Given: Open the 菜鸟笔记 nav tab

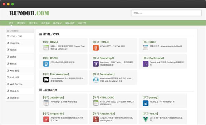Looking at the screenshot, I should coord(21,23).
